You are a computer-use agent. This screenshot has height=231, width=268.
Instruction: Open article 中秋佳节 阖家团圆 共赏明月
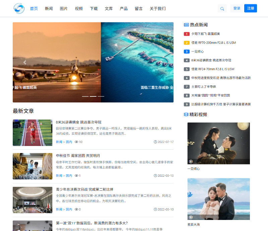(78, 156)
